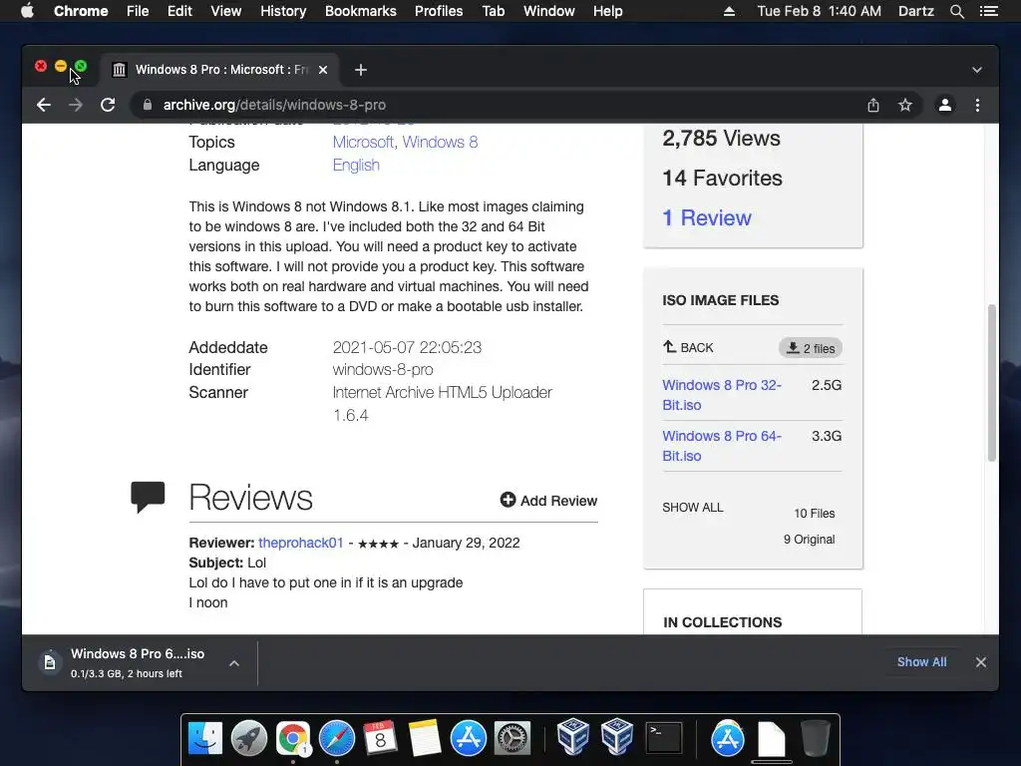Click the date and time in menu bar
This screenshot has height=766, width=1021.
click(x=820, y=11)
